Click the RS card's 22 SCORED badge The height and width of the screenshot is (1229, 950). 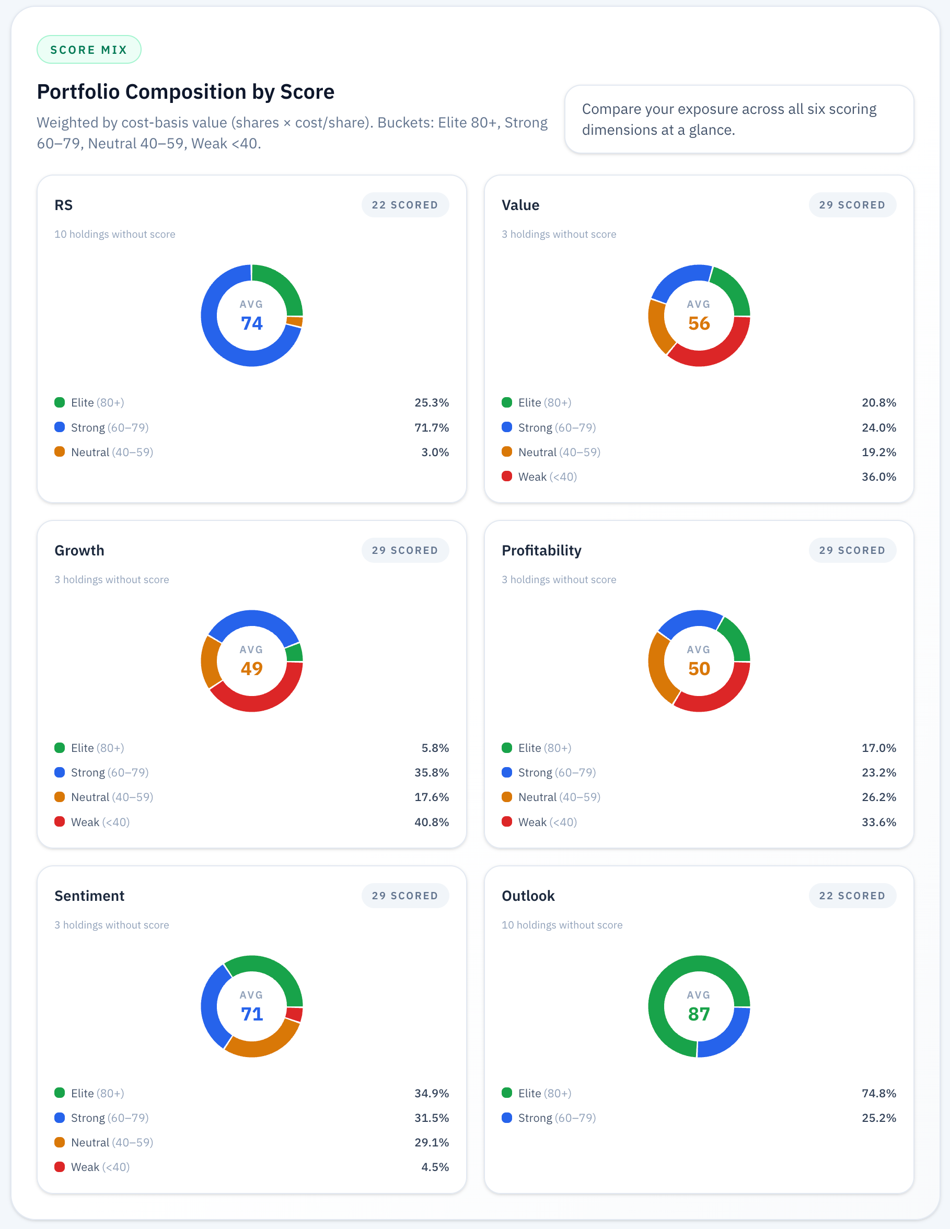[405, 205]
